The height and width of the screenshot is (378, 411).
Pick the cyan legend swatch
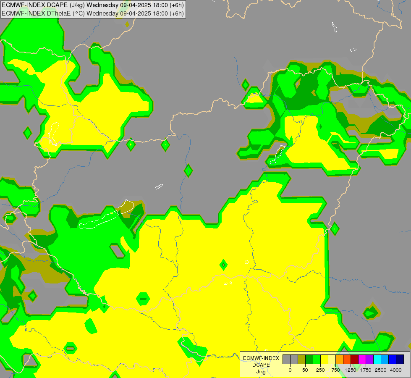377,359
